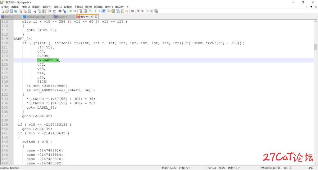Toggle the file monitoring eye icon
Image resolution: width=318 pixels, height=170 pixels.
132,11
